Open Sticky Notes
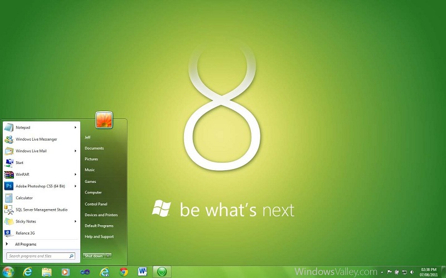 pyautogui.click(x=41, y=221)
